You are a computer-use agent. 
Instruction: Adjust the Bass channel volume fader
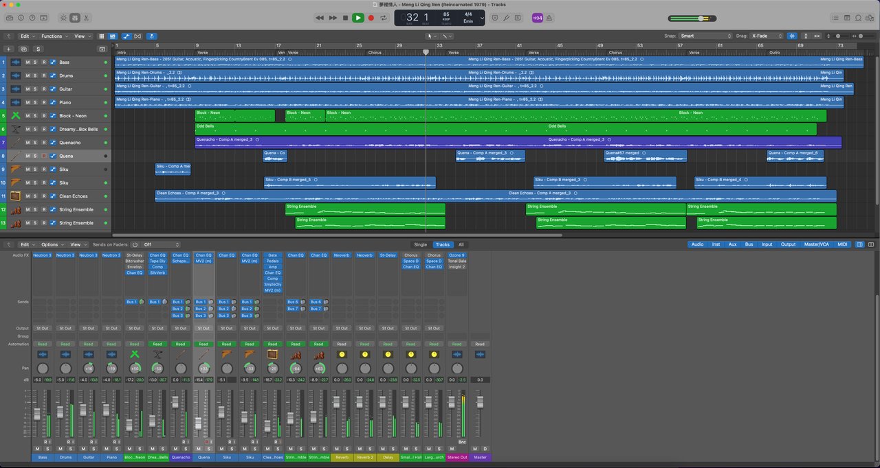click(x=37, y=414)
